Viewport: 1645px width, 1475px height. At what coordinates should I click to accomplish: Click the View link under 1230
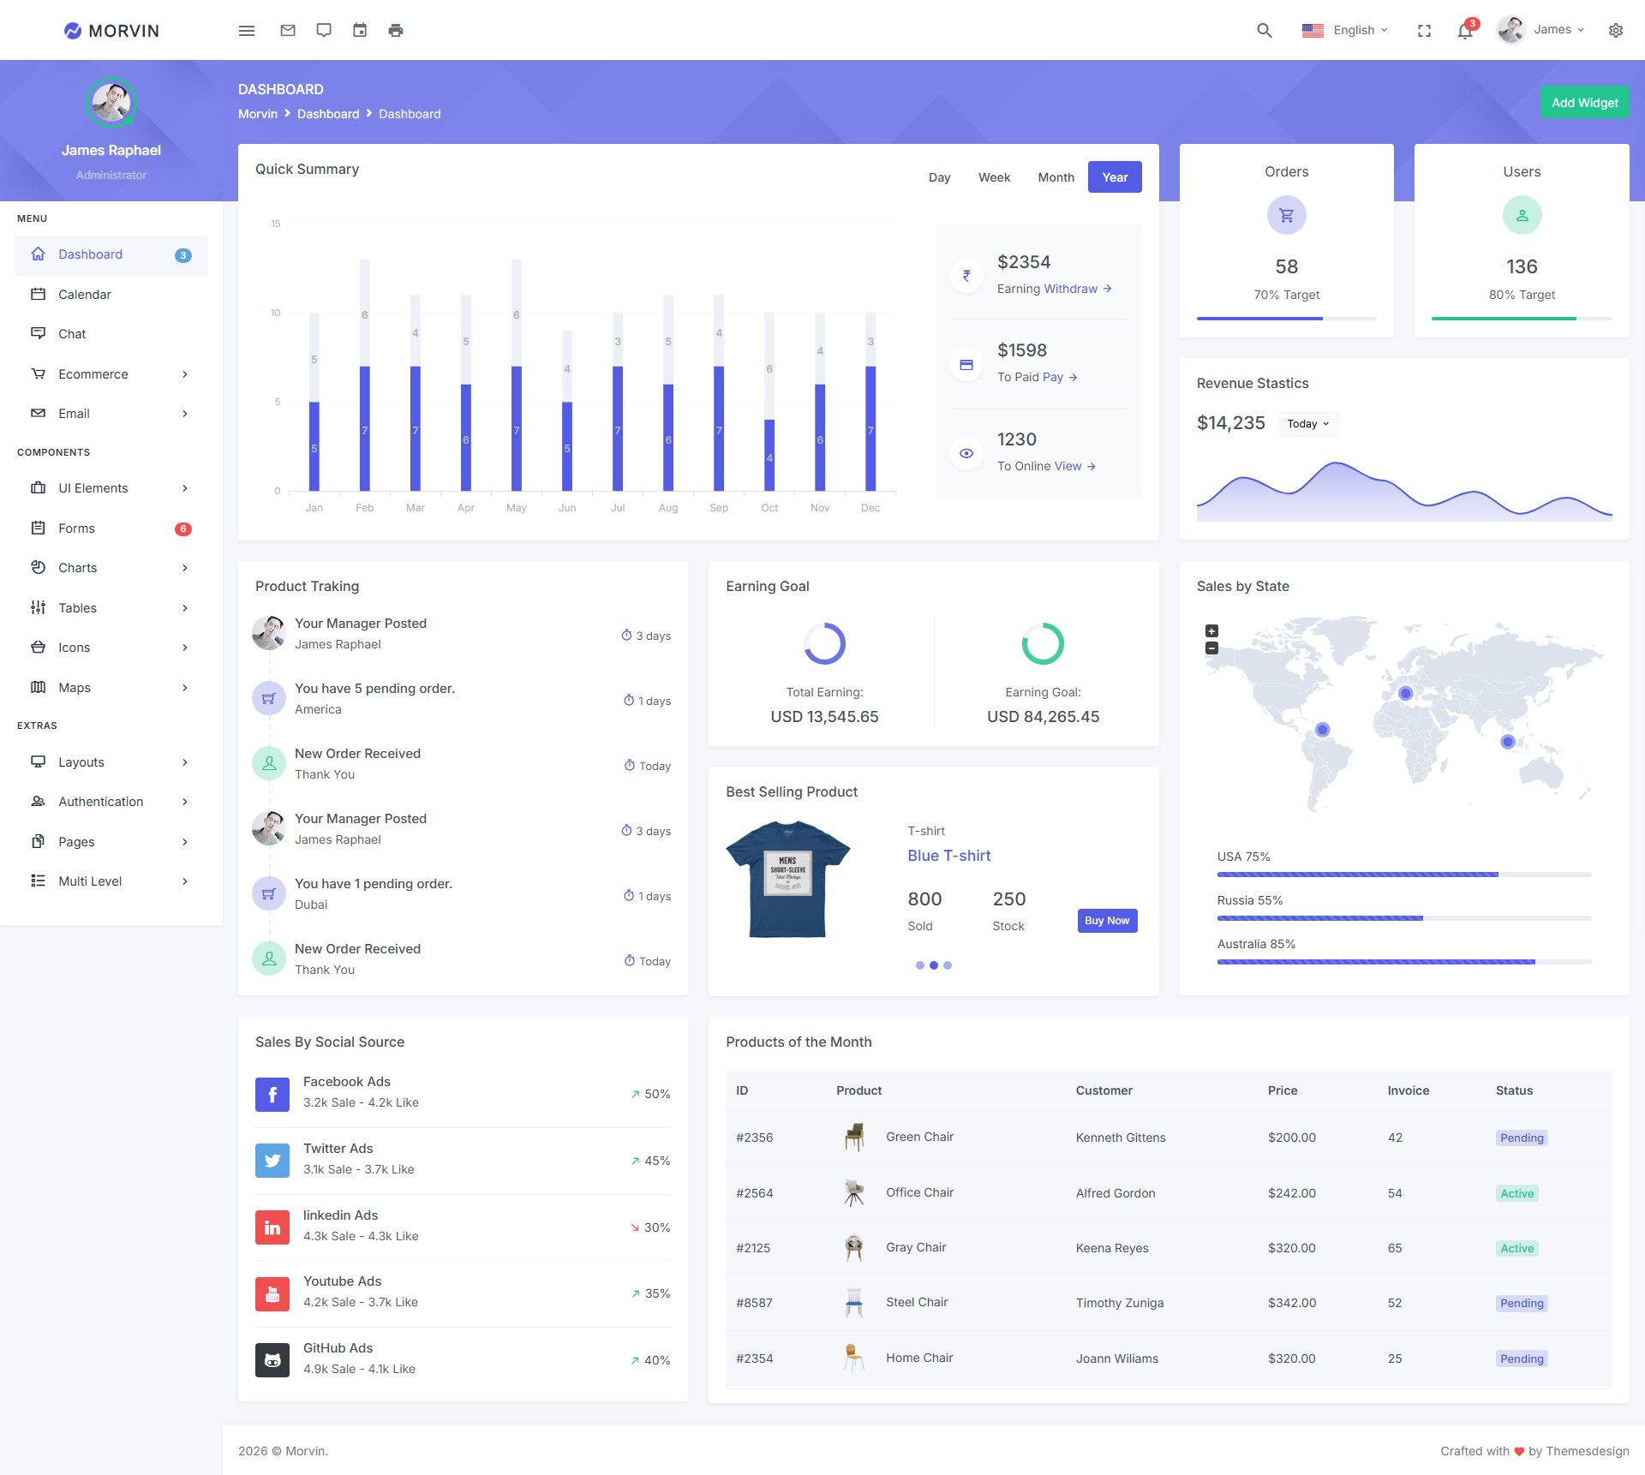(1075, 466)
